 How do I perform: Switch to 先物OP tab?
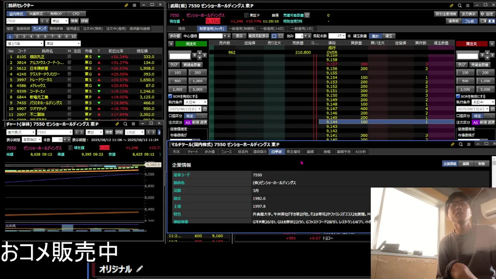(55, 14)
